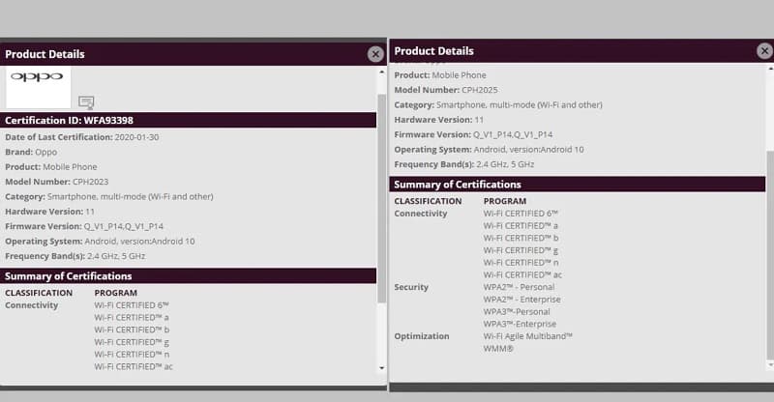Select Firmware Version line in CPH2025 panel
The height and width of the screenshot is (402, 774).
(473, 134)
